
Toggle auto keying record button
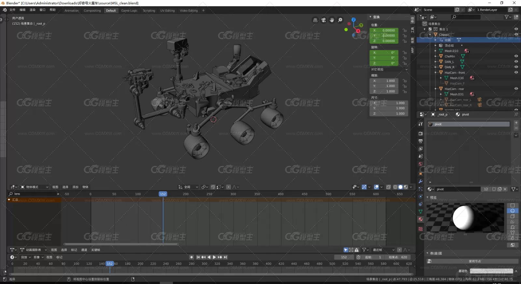(x=191, y=257)
